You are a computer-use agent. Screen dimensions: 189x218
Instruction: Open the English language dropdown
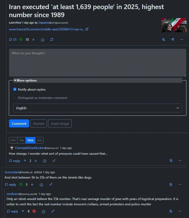click(97, 108)
